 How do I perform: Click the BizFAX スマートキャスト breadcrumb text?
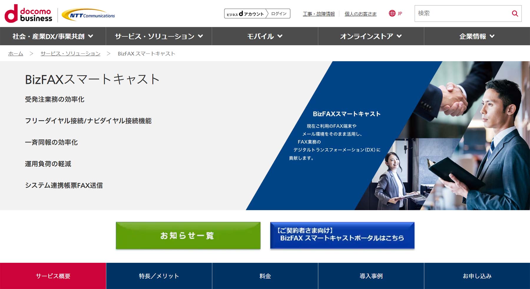(146, 54)
